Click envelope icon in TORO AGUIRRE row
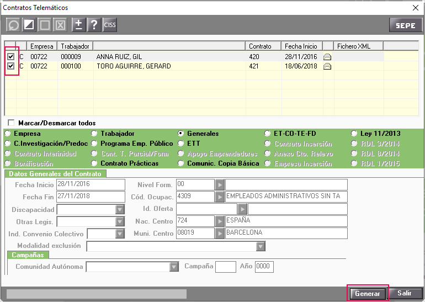The width and height of the screenshot is (425, 302). (327, 66)
